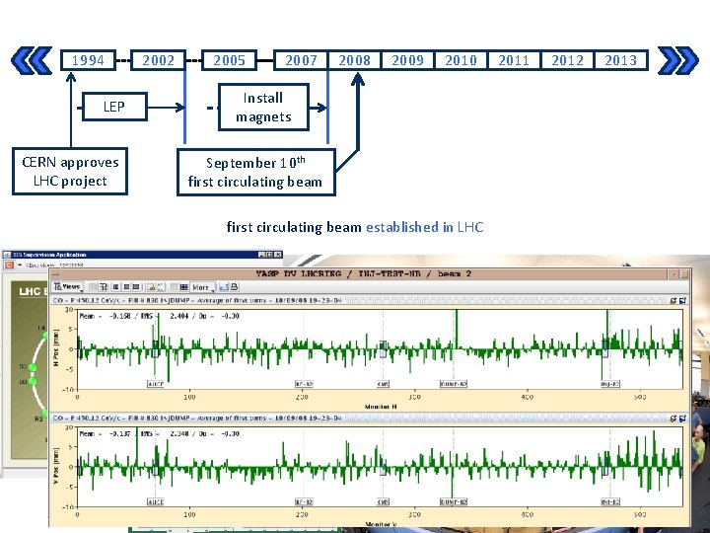Select year 2009 on the timeline
This screenshot has height=533, width=710.
407,60
